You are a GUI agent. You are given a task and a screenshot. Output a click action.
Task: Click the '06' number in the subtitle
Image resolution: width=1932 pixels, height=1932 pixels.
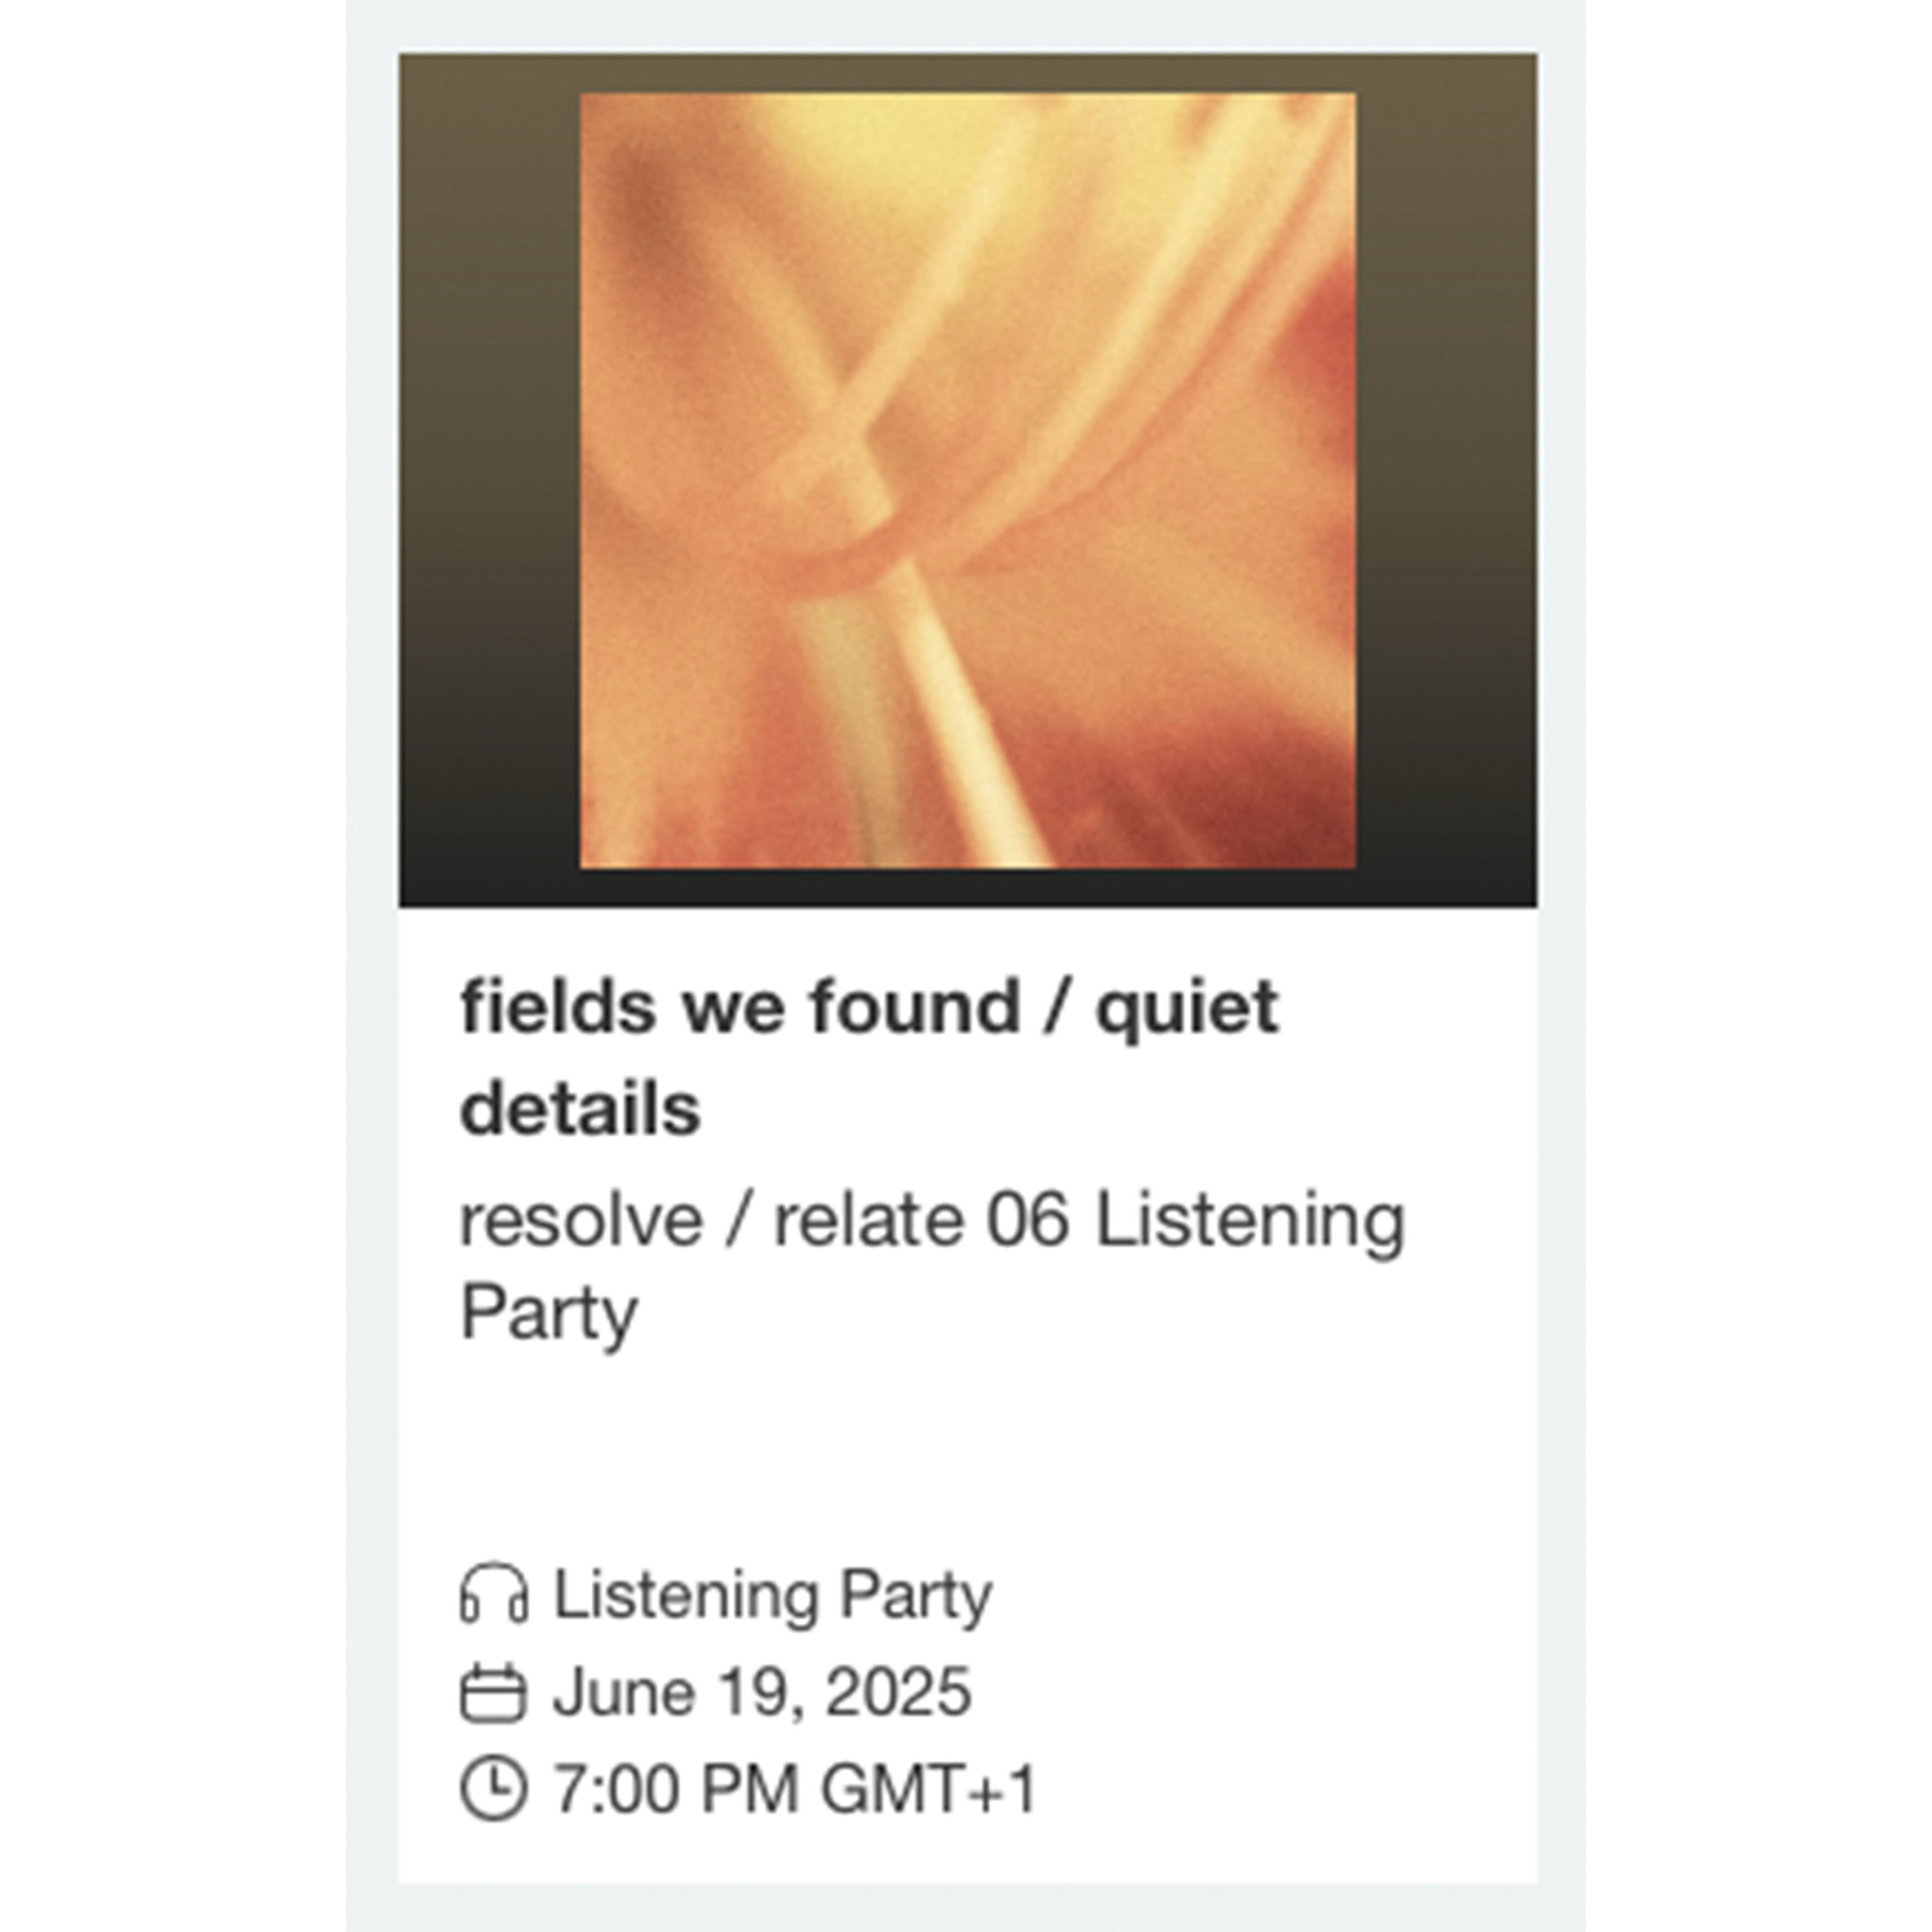click(1028, 1221)
